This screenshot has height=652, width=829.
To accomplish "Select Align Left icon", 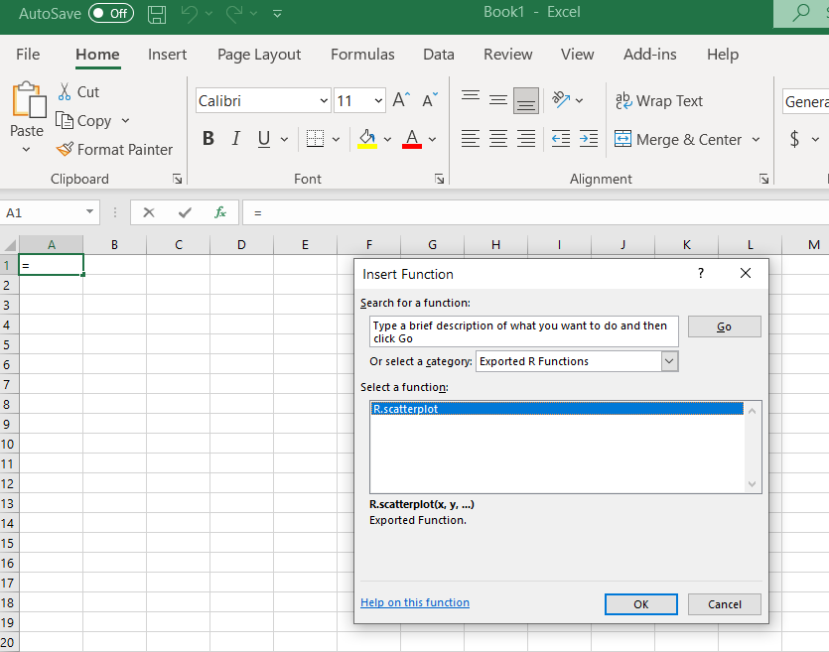I will click(471, 138).
